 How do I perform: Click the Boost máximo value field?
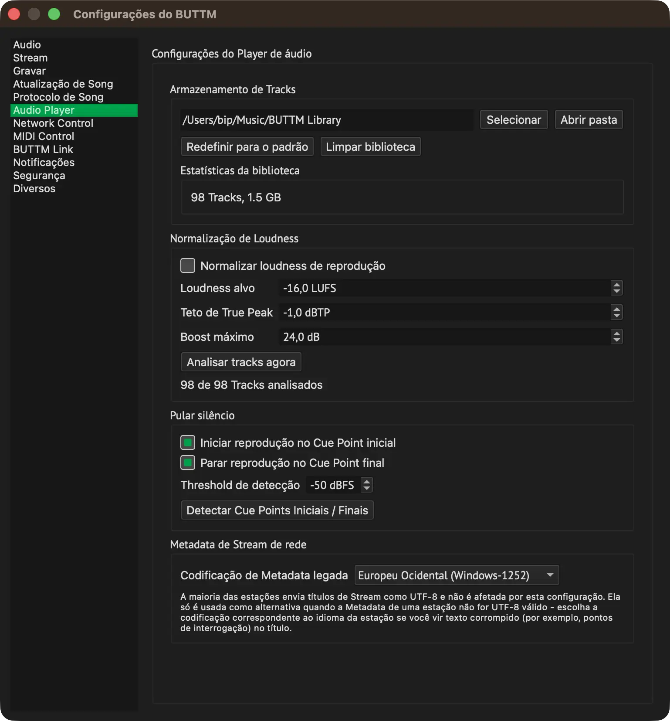pyautogui.click(x=444, y=337)
